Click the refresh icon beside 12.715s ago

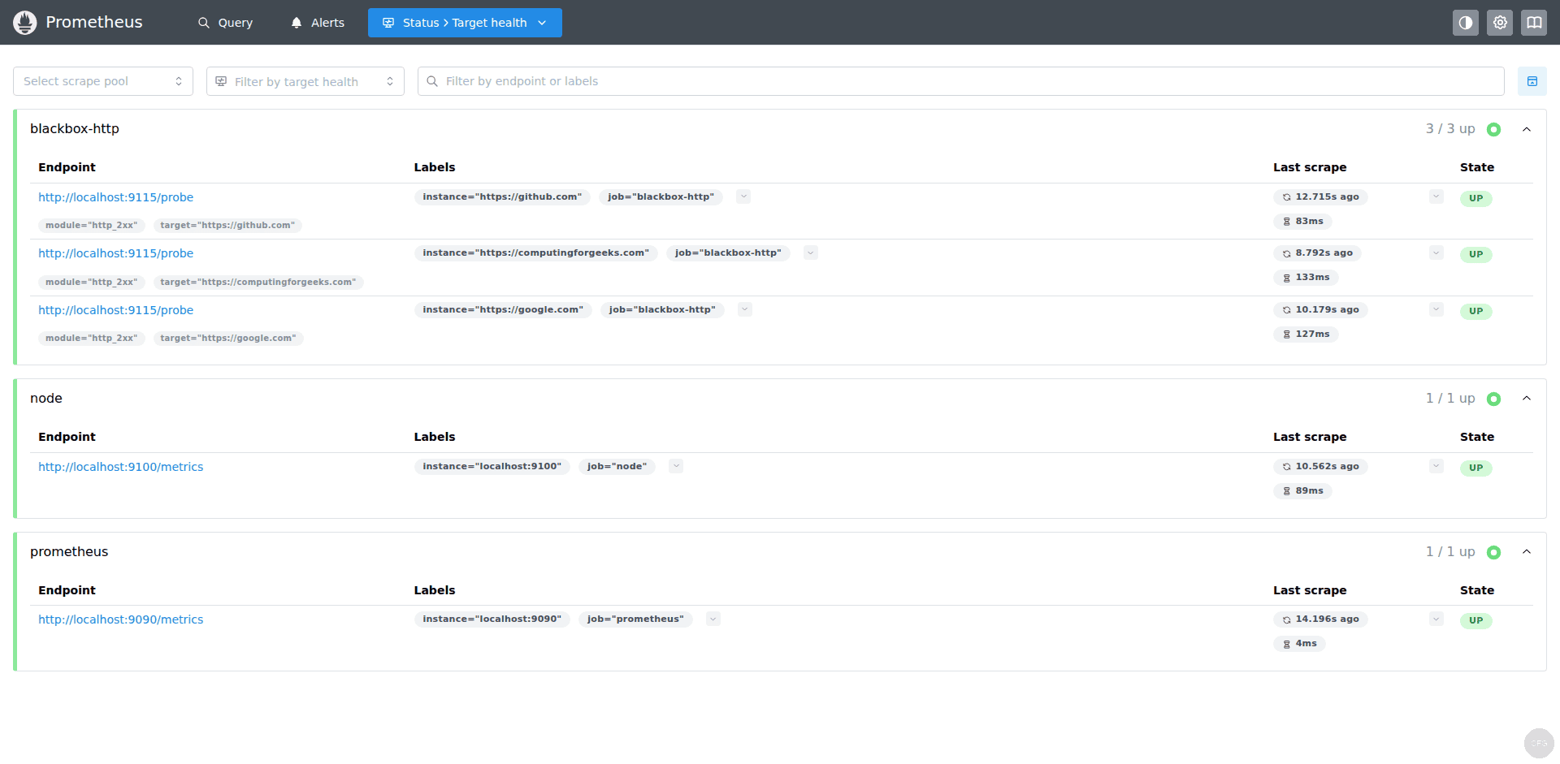pyautogui.click(x=1286, y=196)
